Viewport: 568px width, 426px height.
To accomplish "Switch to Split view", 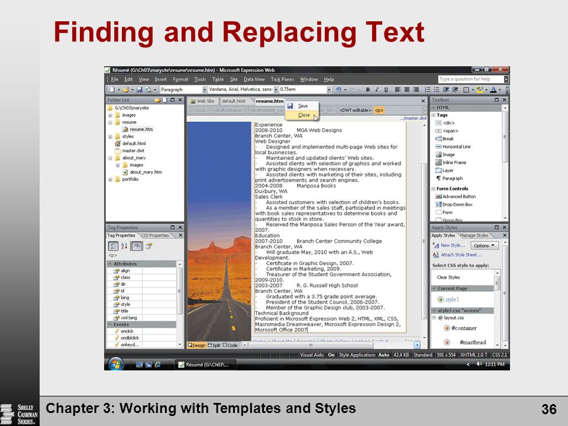I will [214, 345].
